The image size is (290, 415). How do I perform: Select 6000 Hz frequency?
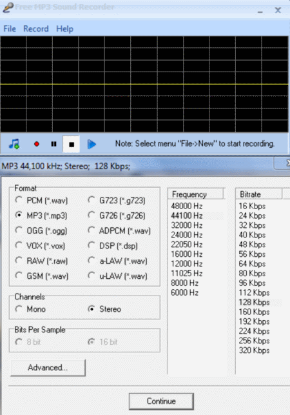coord(184,292)
